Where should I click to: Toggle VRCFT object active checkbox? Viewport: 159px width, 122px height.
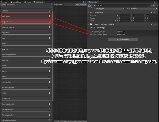[x=94, y=5]
